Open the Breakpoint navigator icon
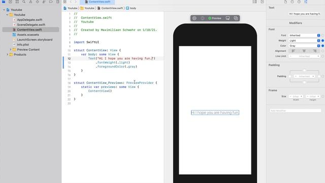The height and width of the screenshot is (183, 325). coord(51,2)
